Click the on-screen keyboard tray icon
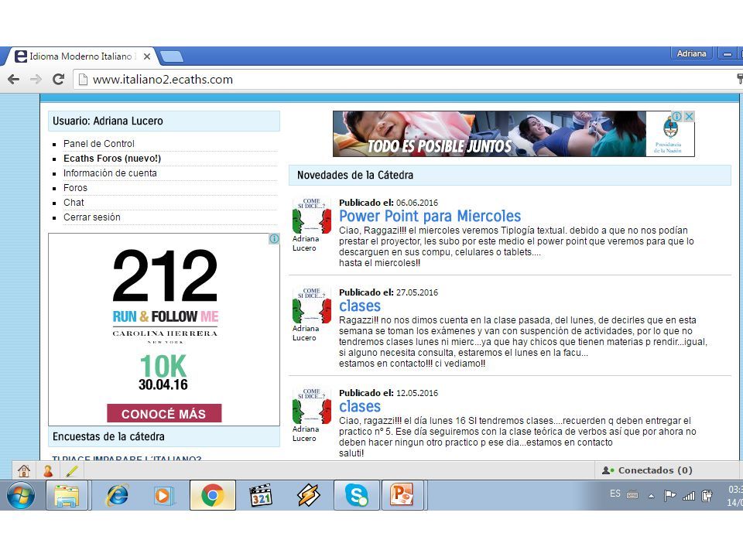This screenshot has width=743, height=557. (632, 495)
